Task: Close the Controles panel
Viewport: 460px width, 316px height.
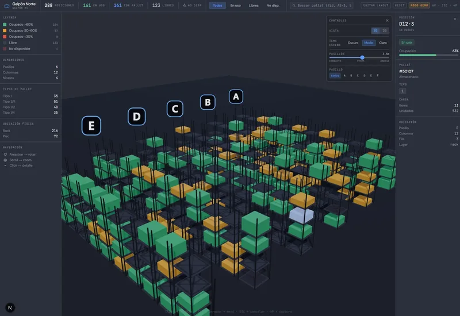Action: [387, 21]
